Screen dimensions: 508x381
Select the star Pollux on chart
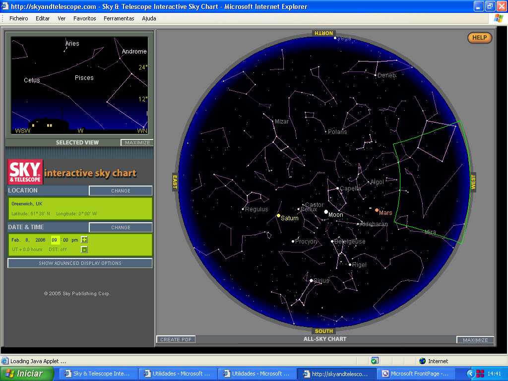coord(299,209)
